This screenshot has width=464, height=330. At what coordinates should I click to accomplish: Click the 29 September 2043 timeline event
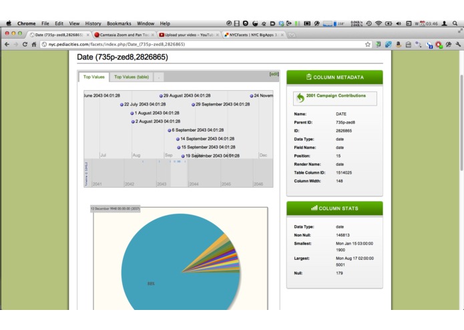tap(221, 104)
